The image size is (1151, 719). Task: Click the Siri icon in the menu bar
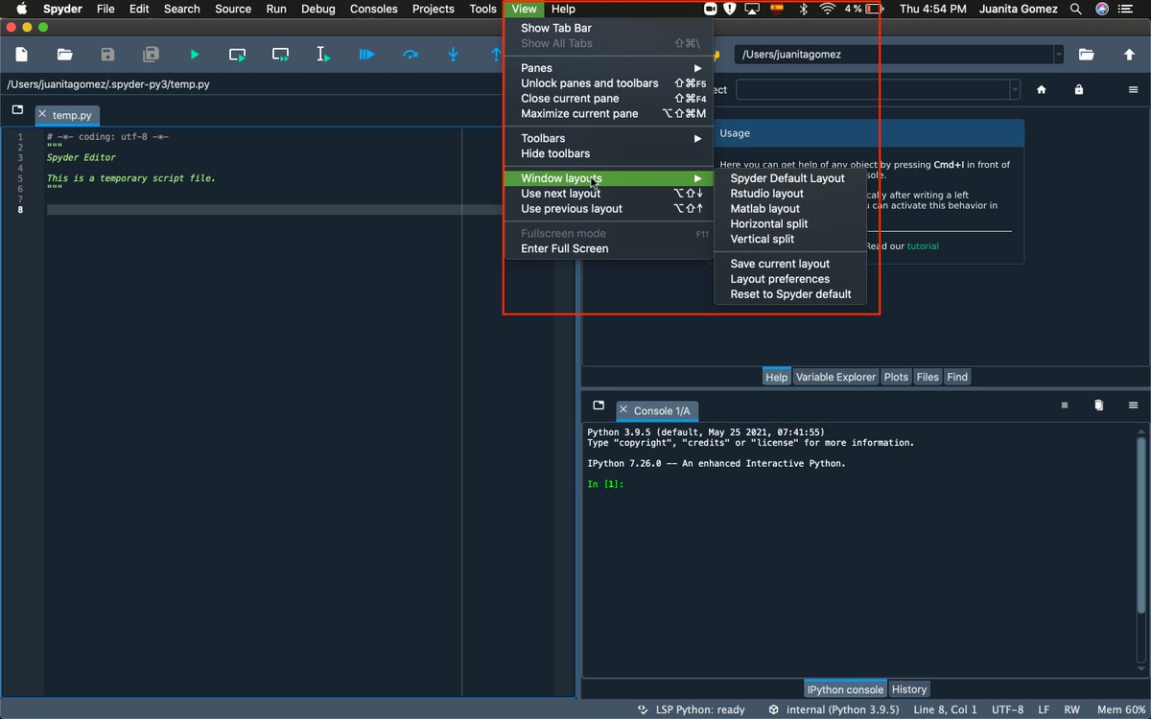(x=1101, y=9)
